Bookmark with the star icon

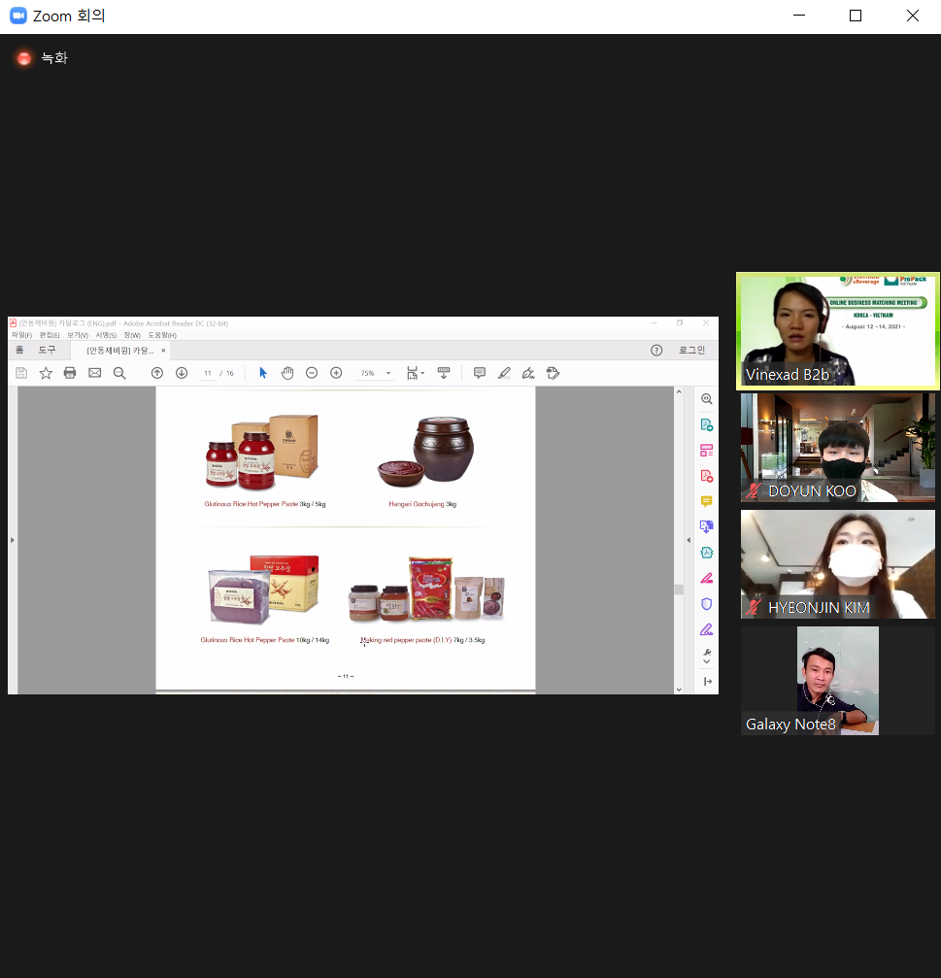(46, 373)
